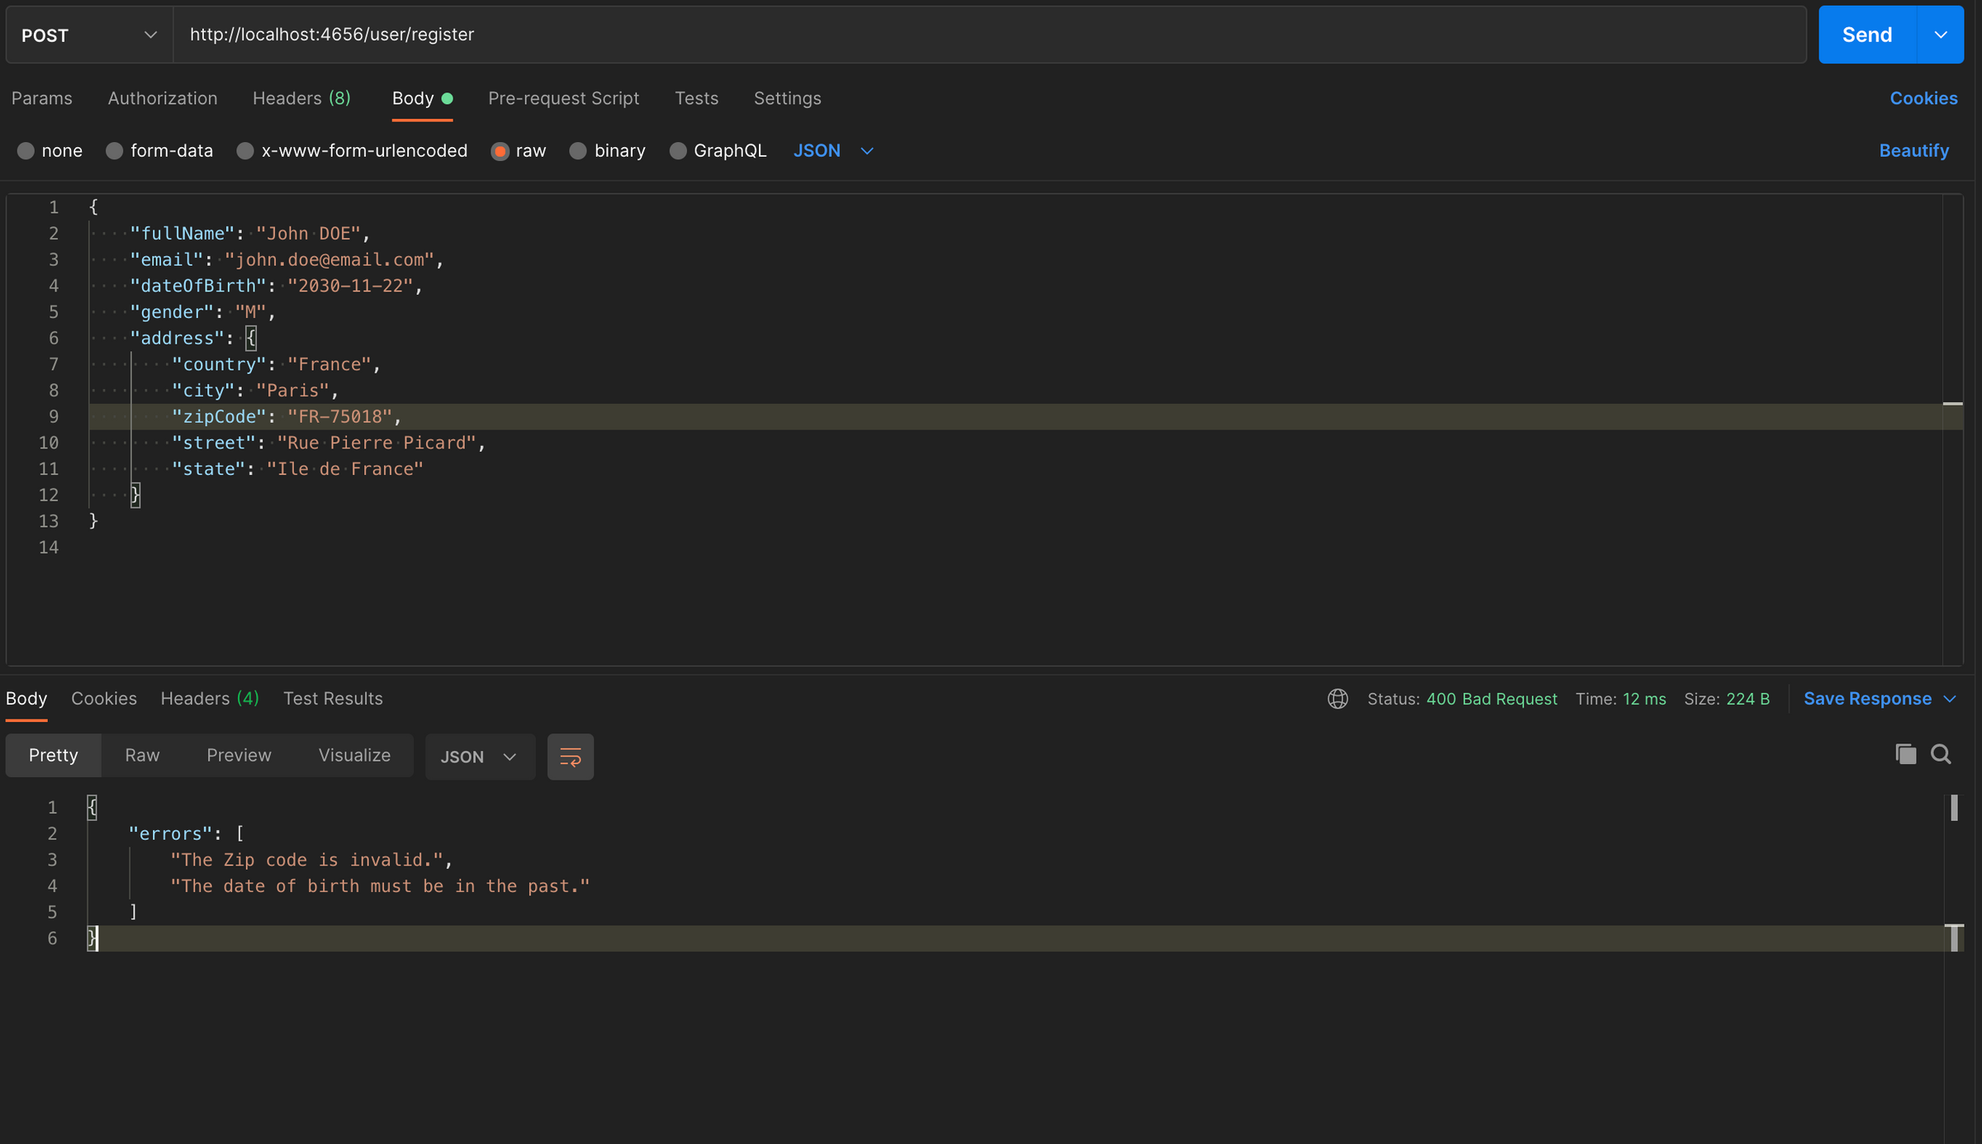The image size is (1982, 1144).
Task: Open response format JSON dropdown
Action: pyautogui.click(x=479, y=757)
